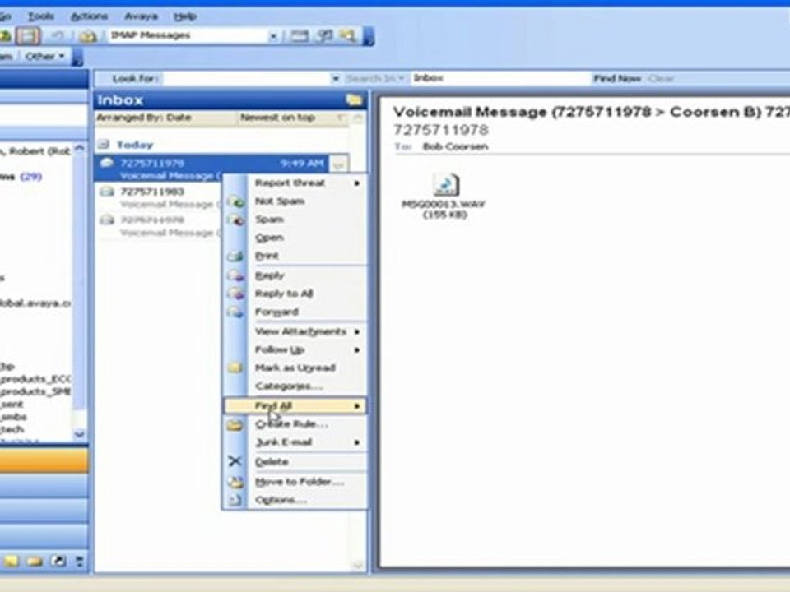Open the Avaya menu

(141, 16)
